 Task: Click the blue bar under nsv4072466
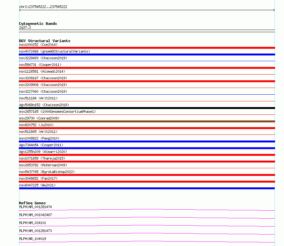[147, 54]
